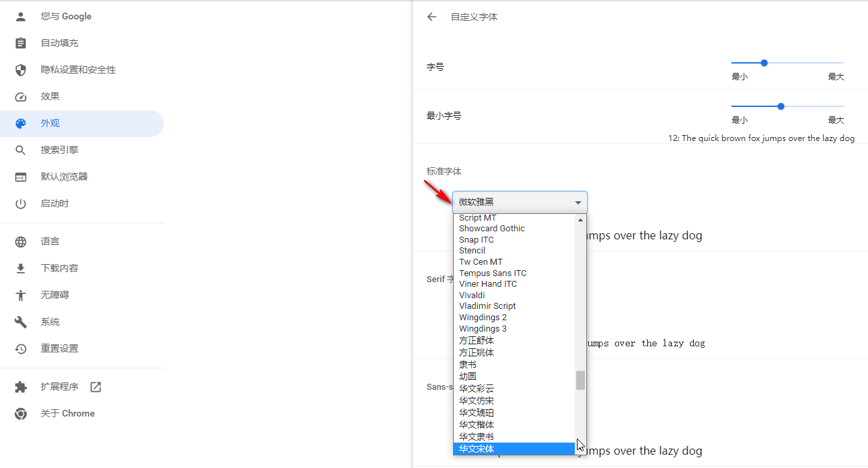The image size is (868, 468).
Task: Choose Snap ITC from the font list
Action: [514, 239]
